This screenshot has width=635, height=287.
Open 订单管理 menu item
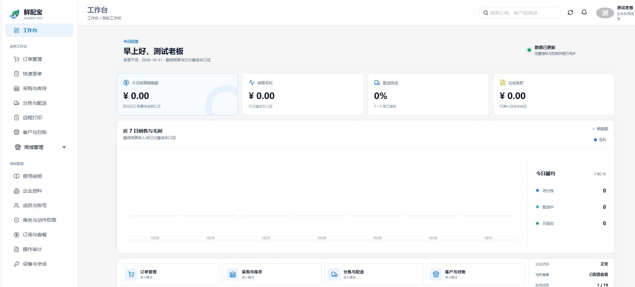pos(39,59)
